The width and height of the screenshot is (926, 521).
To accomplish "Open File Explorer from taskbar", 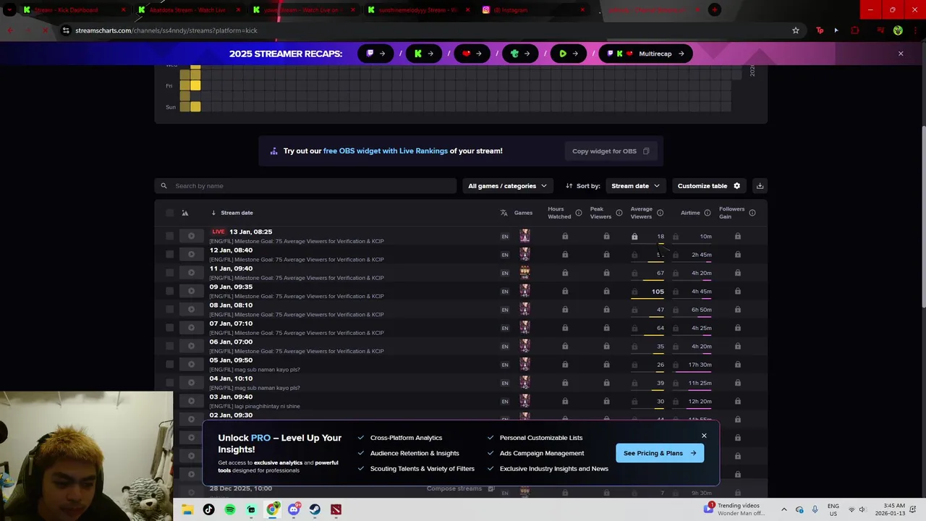I will point(187,509).
